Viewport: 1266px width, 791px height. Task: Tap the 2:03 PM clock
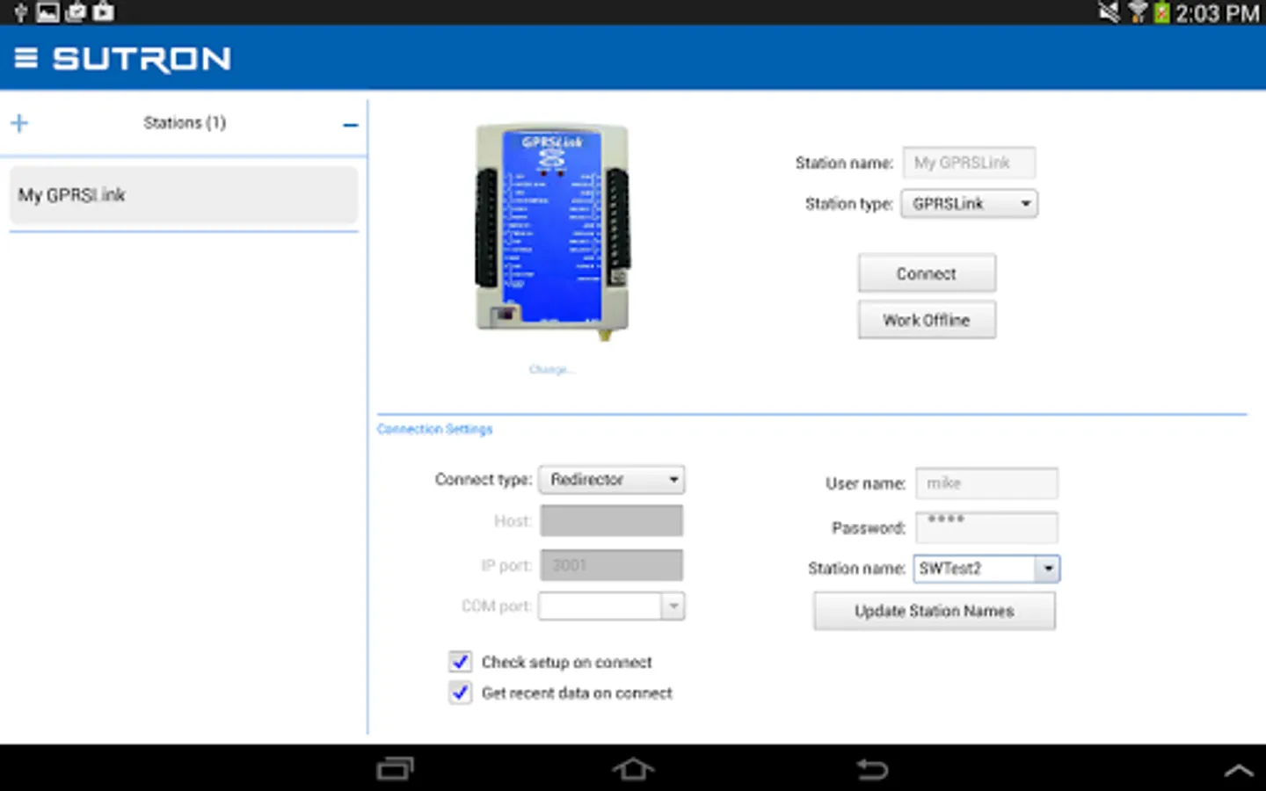(1218, 13)
